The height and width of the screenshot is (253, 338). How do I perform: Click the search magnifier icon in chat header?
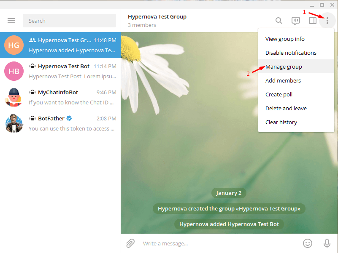tap(279, 21)
